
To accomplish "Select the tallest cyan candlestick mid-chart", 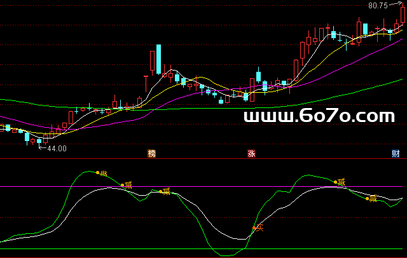I will pyautogui.click(x=159, y=58).
